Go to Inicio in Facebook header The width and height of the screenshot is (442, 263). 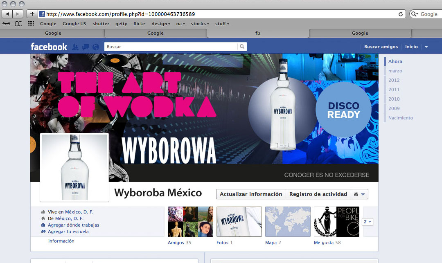click(x=411, y=47)
